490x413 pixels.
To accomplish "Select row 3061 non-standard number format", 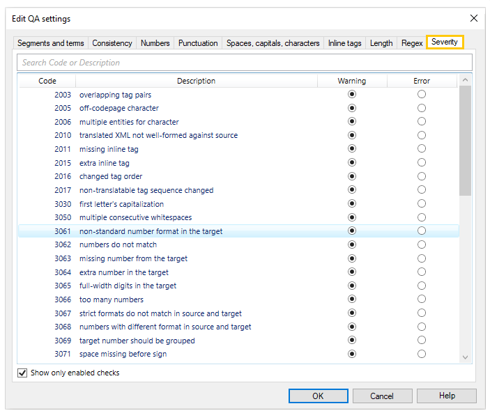I will click(x=151, y=231).
